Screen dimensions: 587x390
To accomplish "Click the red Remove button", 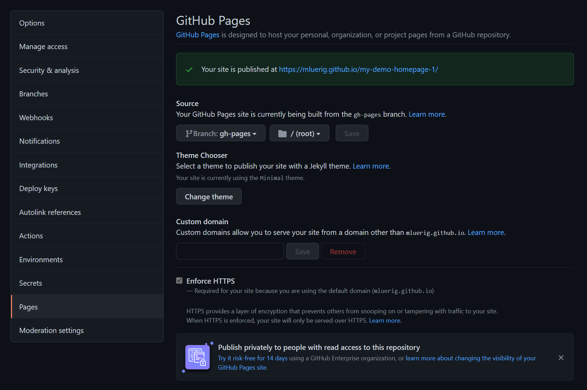I will (x=343, y=251).
